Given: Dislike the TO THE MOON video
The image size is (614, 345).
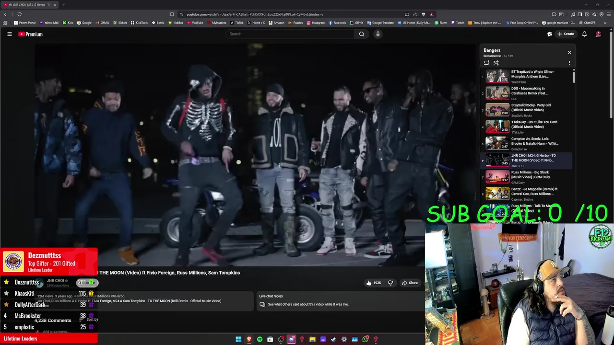Looking at the screenshot, I should (390, 283).
